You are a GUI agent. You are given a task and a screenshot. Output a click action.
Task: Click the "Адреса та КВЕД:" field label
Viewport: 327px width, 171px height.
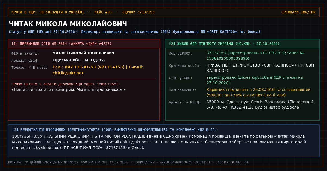point(185,102)
